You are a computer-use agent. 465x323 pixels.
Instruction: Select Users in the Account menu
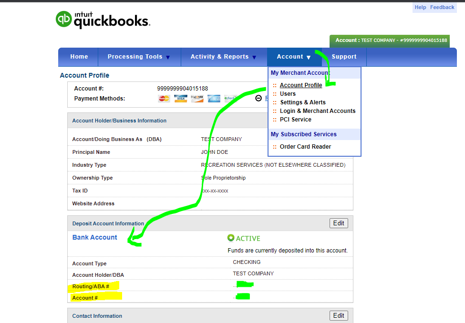[288, 94]
